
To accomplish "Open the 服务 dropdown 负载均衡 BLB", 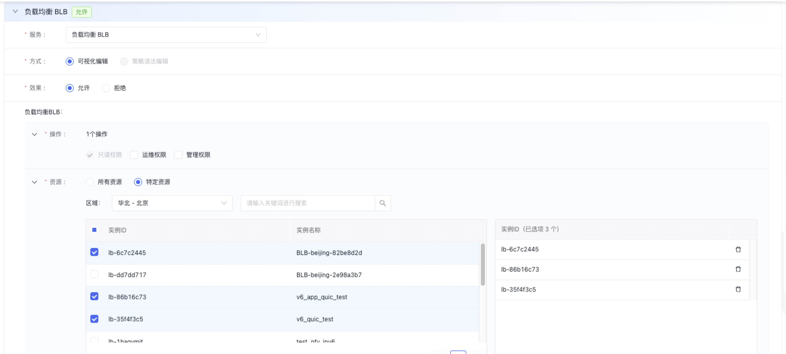I will [166, 35].
